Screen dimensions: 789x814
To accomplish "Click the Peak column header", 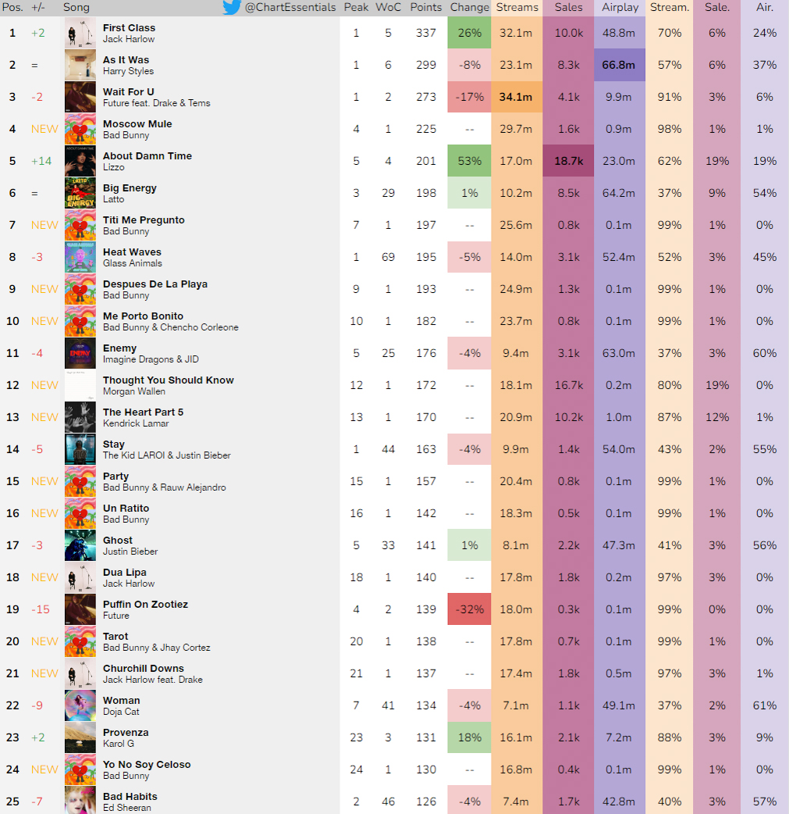I will pyautogui.click(x=357, y=7).
